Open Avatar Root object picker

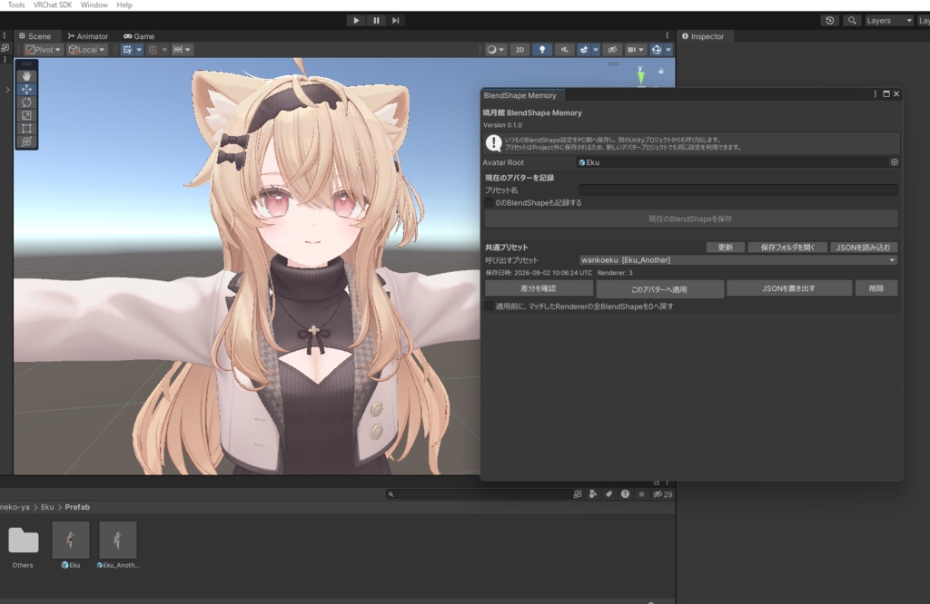point(895,162)
